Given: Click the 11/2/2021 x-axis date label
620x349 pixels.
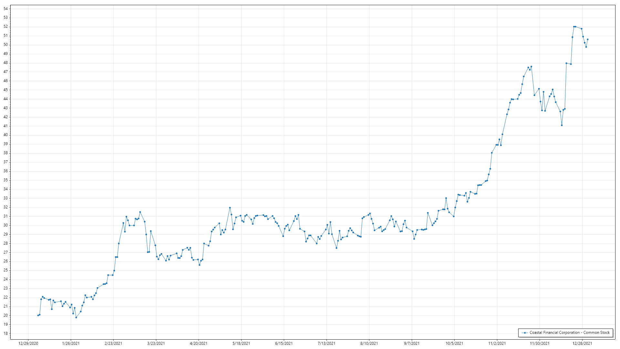Looking at the screenshot, I should (x=497, y=344).
